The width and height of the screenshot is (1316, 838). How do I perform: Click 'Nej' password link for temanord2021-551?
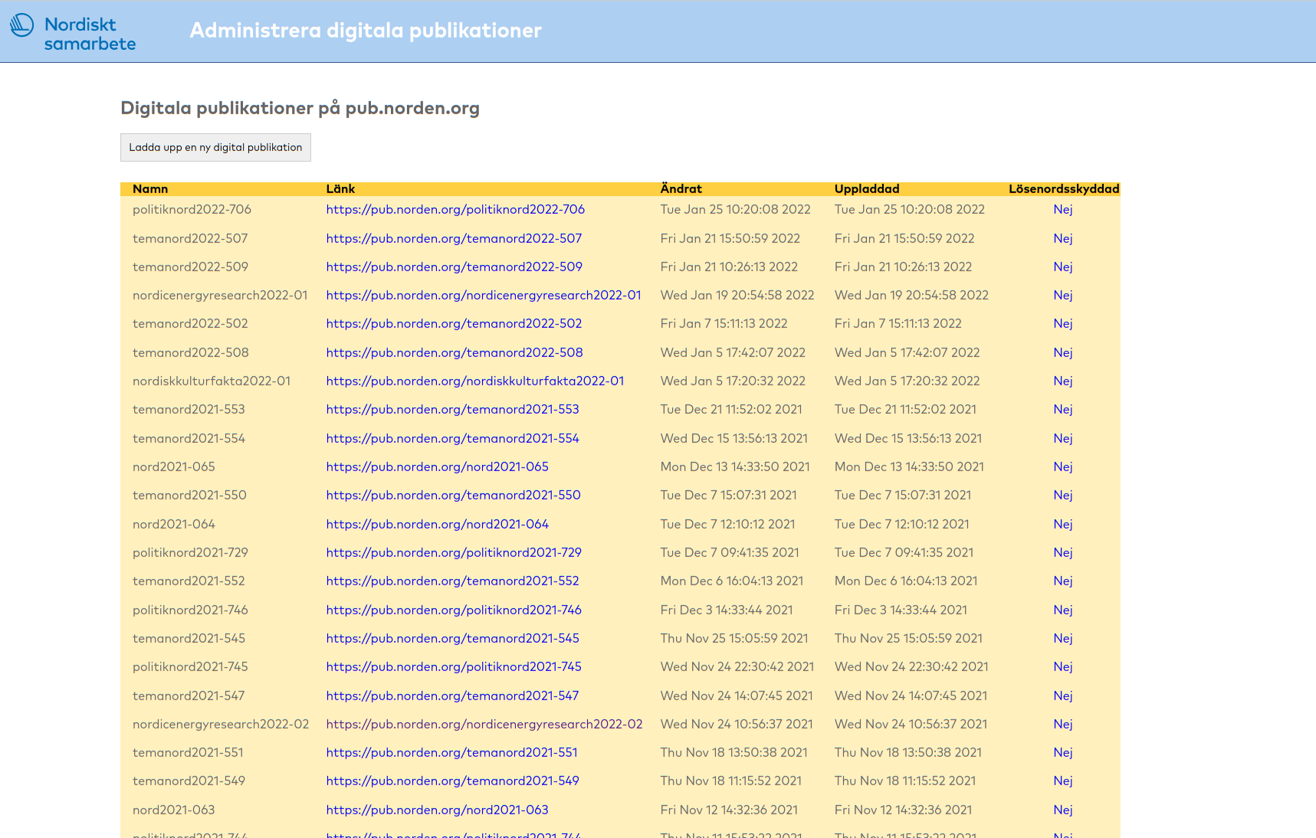click(1063, 752)
